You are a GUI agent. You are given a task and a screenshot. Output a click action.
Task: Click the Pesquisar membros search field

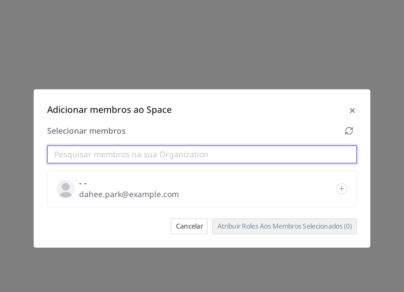pos(202,154)
